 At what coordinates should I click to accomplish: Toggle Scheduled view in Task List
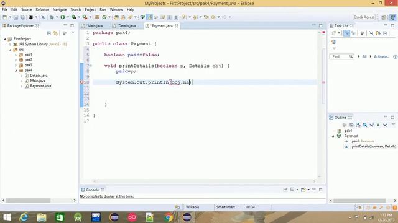click(x=353, y=33)
